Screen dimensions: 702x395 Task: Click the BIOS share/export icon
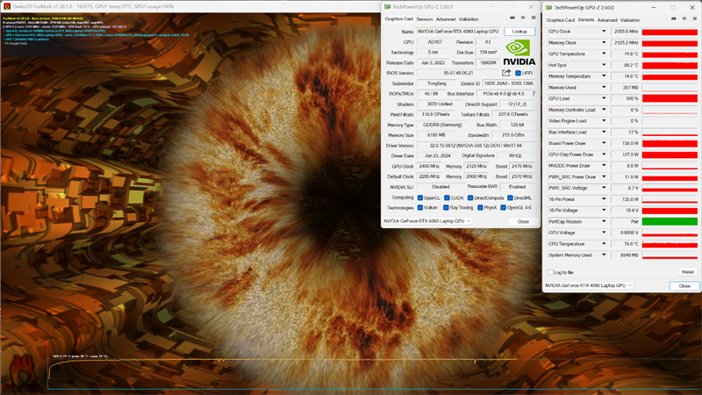(x=506, y=73)
